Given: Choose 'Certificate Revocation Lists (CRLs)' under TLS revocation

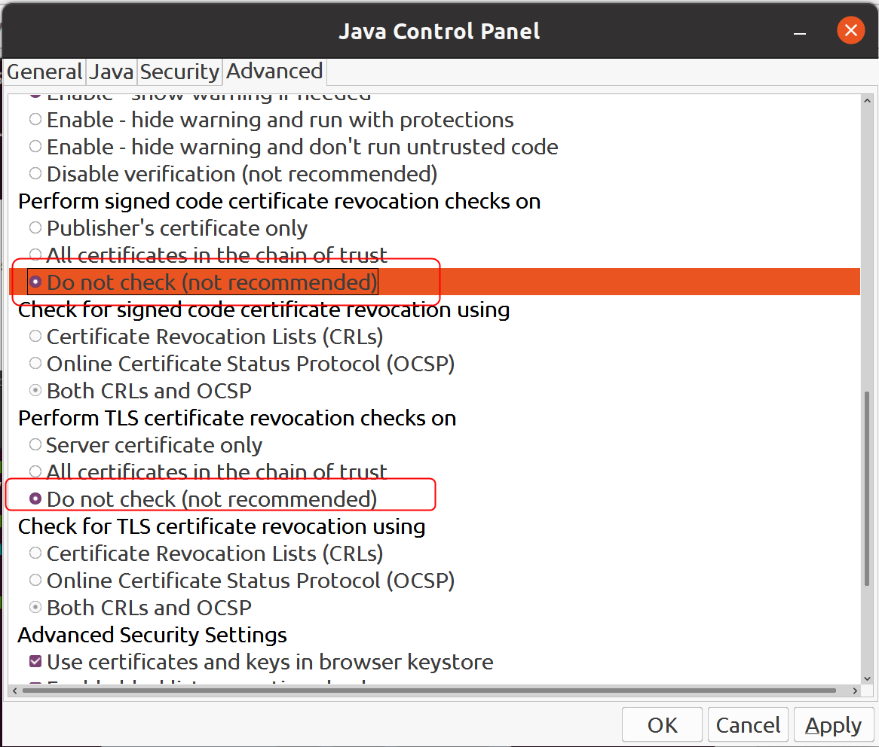Looking at the screenshot, I should [35, 553].
